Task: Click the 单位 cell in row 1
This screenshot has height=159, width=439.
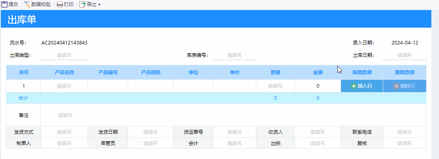Action: (x=193, y=86)
